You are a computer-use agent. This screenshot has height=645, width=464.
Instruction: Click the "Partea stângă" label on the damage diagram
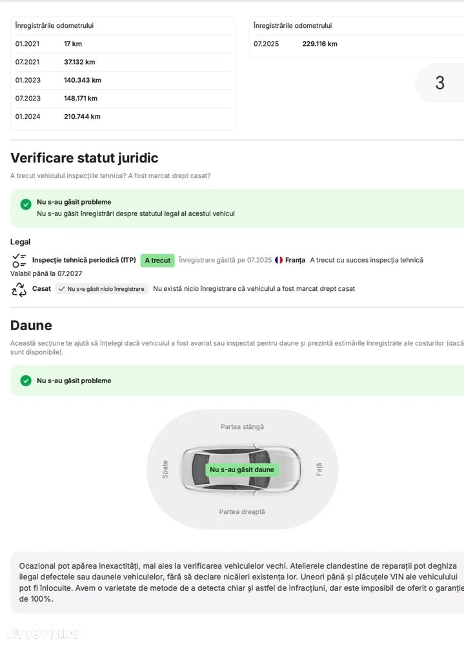(242, 427)
